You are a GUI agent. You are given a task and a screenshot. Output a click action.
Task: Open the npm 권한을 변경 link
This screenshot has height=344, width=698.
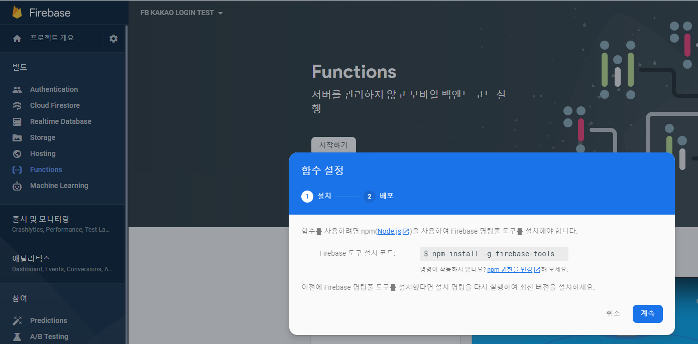point(510,270)
